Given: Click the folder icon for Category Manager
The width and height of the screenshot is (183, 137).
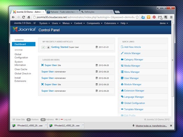Looking at the screenshot, I should [x=122, y=59].
